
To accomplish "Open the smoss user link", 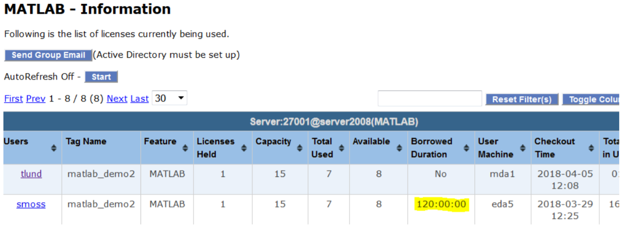I will coord(31,204).
